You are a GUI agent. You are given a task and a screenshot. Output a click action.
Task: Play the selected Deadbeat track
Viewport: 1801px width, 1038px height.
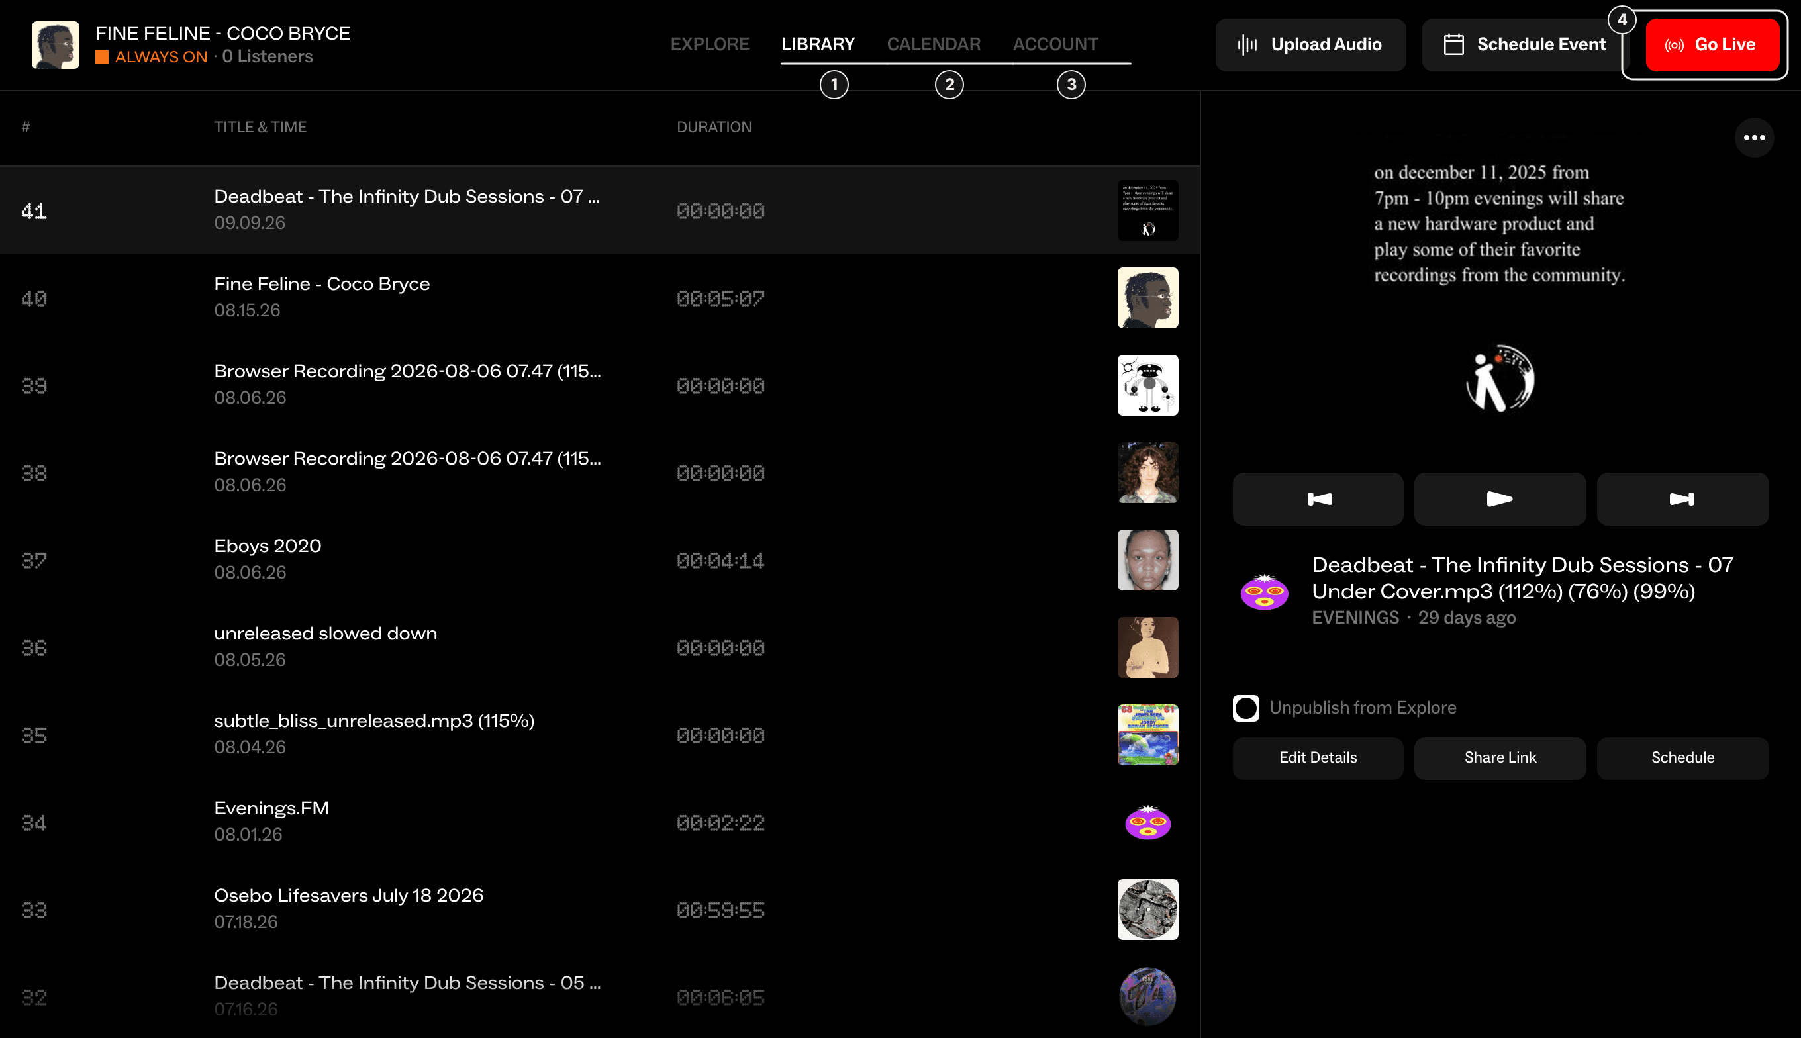pos(1500,499)
